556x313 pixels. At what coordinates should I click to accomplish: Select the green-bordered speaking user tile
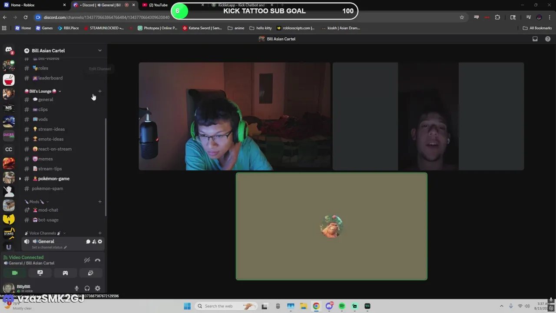331,226
